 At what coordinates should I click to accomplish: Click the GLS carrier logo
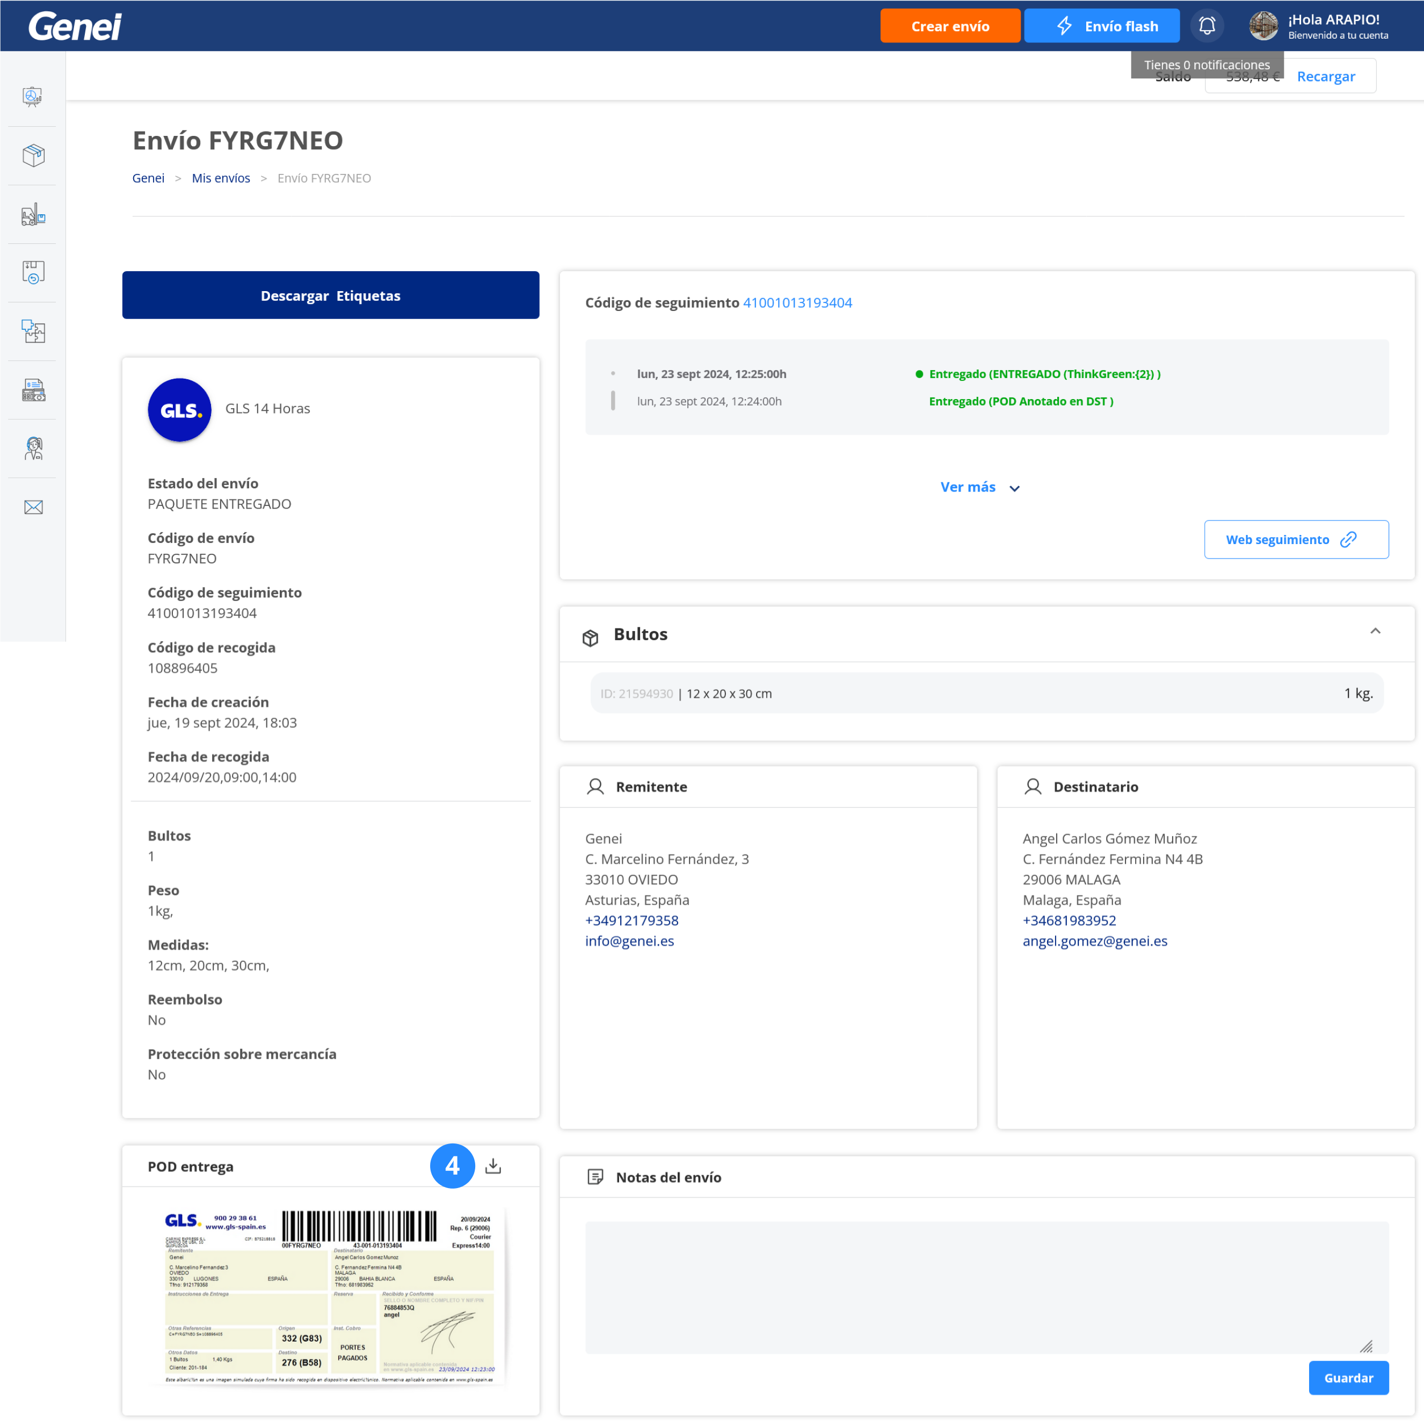[179, 410]
